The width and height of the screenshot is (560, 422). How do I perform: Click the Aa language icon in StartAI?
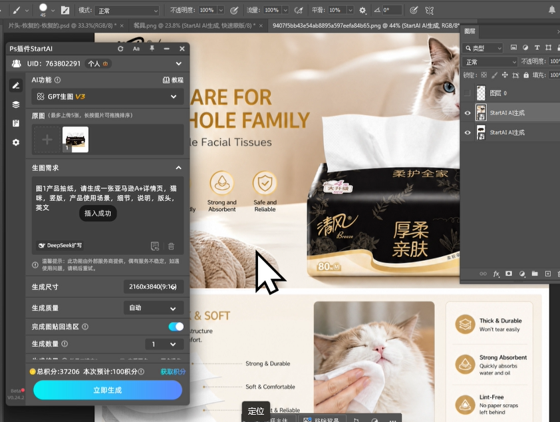click(x=136, y=49)
